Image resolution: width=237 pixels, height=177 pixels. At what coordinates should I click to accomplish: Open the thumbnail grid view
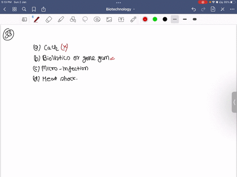(14, 9)
